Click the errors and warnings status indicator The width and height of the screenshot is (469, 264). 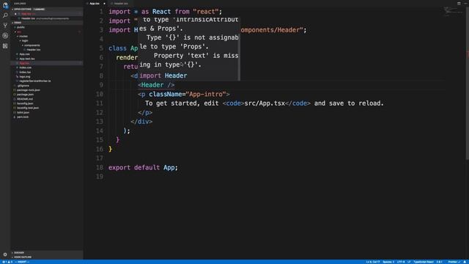point(7,262)
